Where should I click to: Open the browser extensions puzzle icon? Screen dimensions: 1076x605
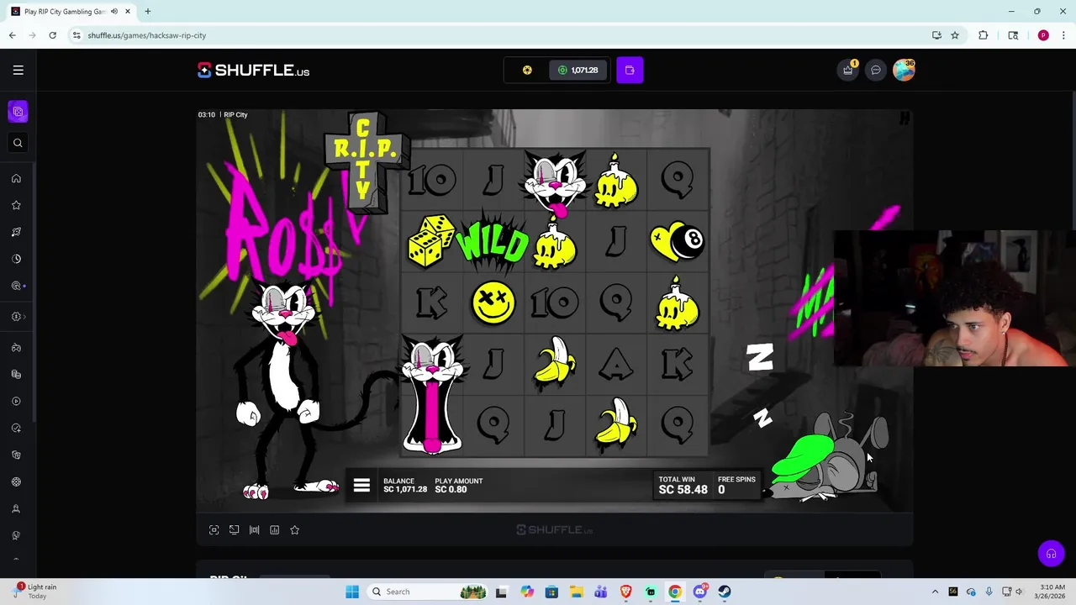click(983, 35)
